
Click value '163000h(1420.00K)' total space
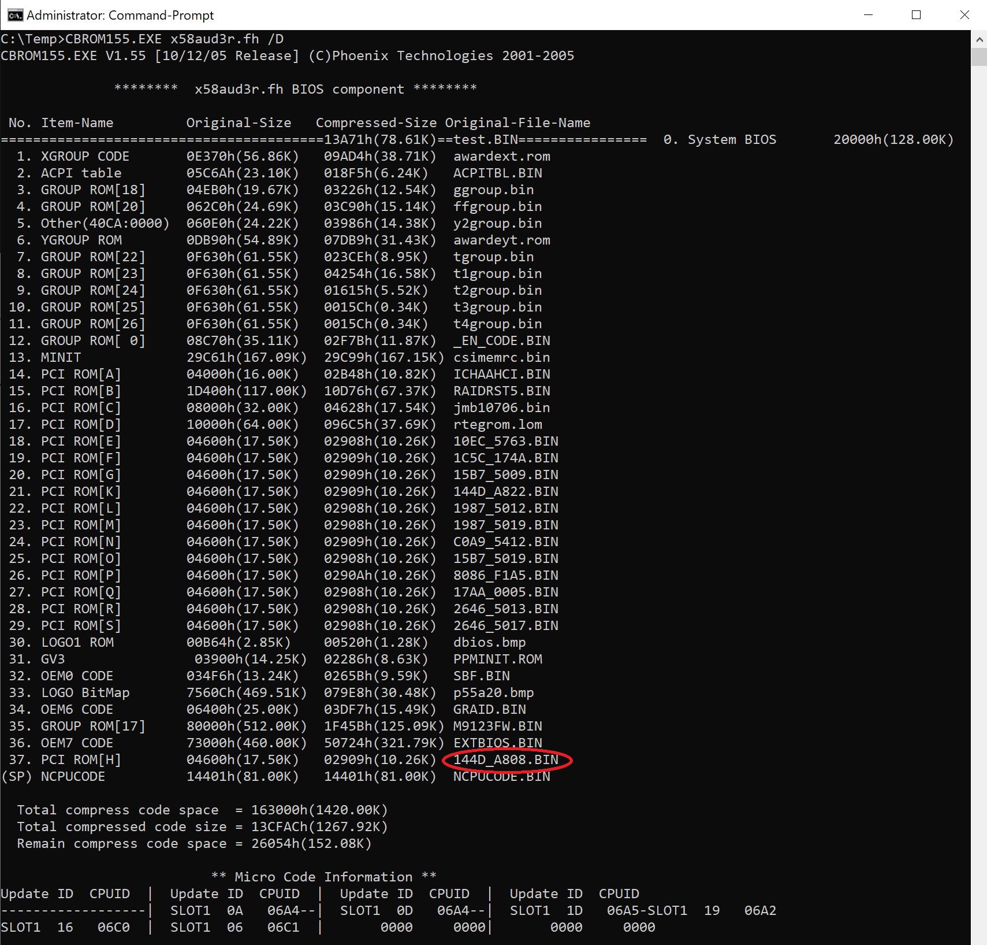319,810
